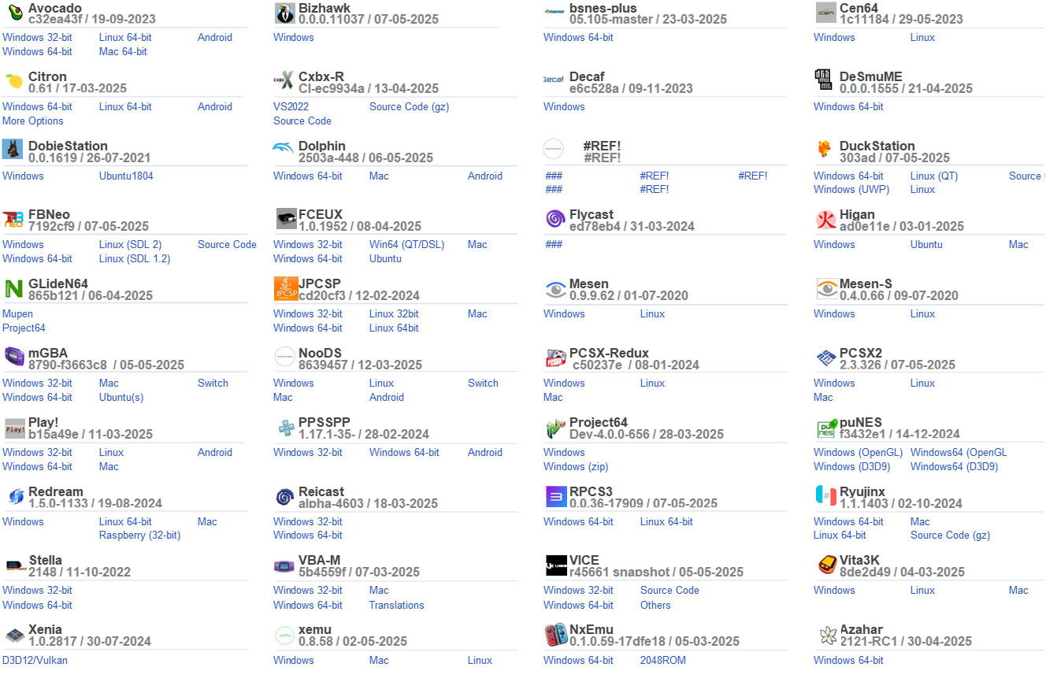Click the GLideN64 green N icon
This screenshot has height=682, width=1046.
(13, 288)
